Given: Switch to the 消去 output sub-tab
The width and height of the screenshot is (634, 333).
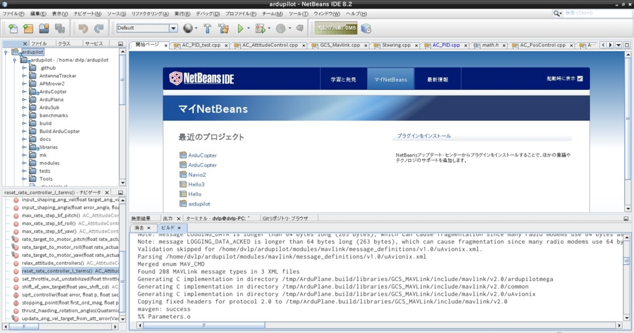Looking at the screenshot, I should pos(139,228).
